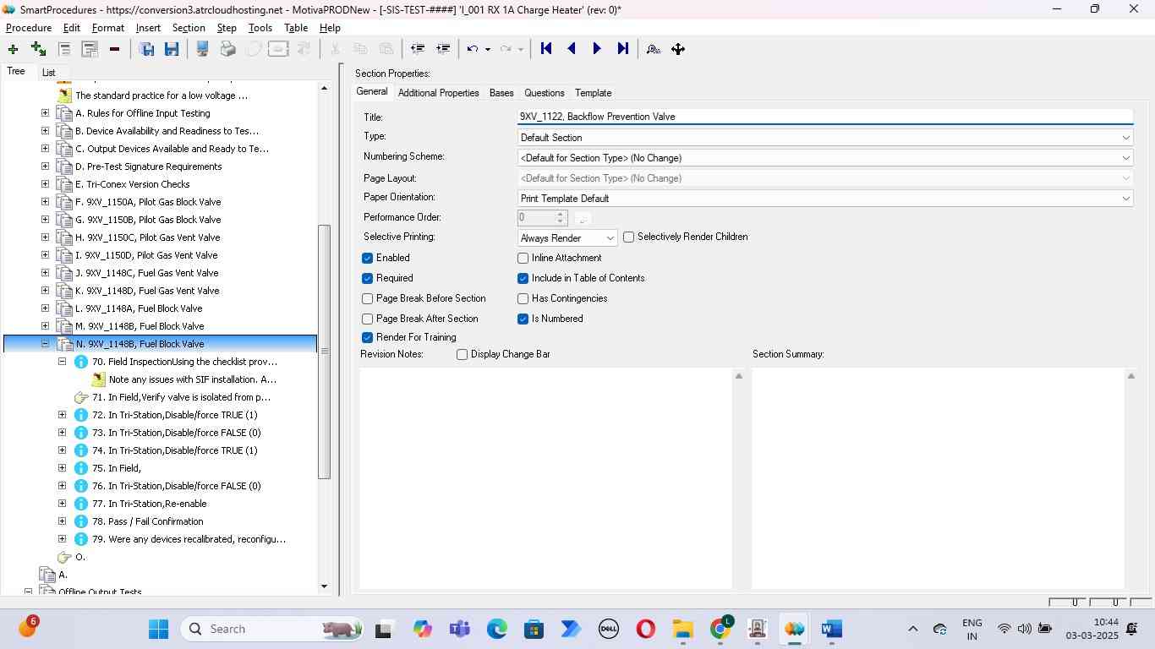Expand step '75. In Field,'
This screenshot has height=649, width=1155.
pos(62,468)
